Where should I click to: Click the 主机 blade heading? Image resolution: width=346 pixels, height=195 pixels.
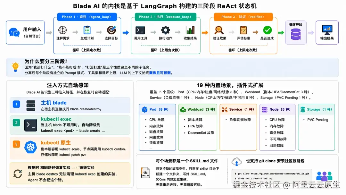click(x=54, y=103)
